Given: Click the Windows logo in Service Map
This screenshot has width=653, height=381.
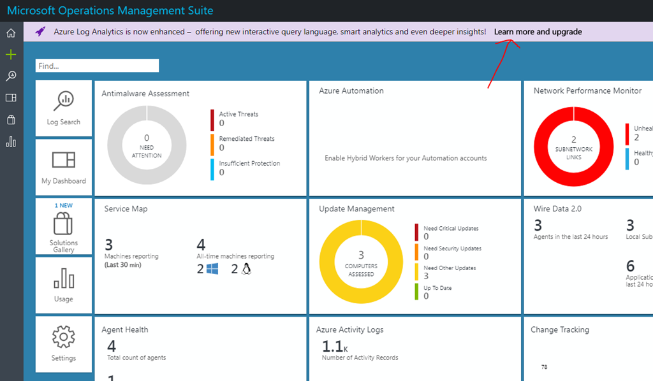Looking at the screenshot, I should [x=212, y=270].
